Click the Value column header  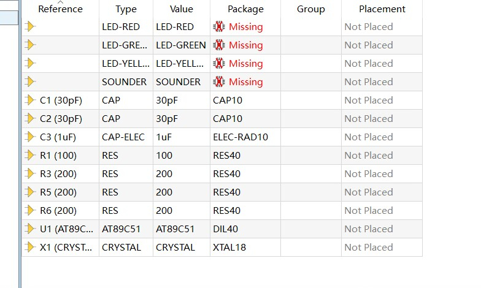(x=182, y=9)
